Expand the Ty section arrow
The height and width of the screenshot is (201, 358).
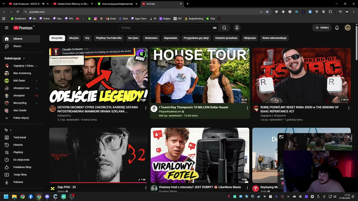pyautogui.click(x=11, y=130)
